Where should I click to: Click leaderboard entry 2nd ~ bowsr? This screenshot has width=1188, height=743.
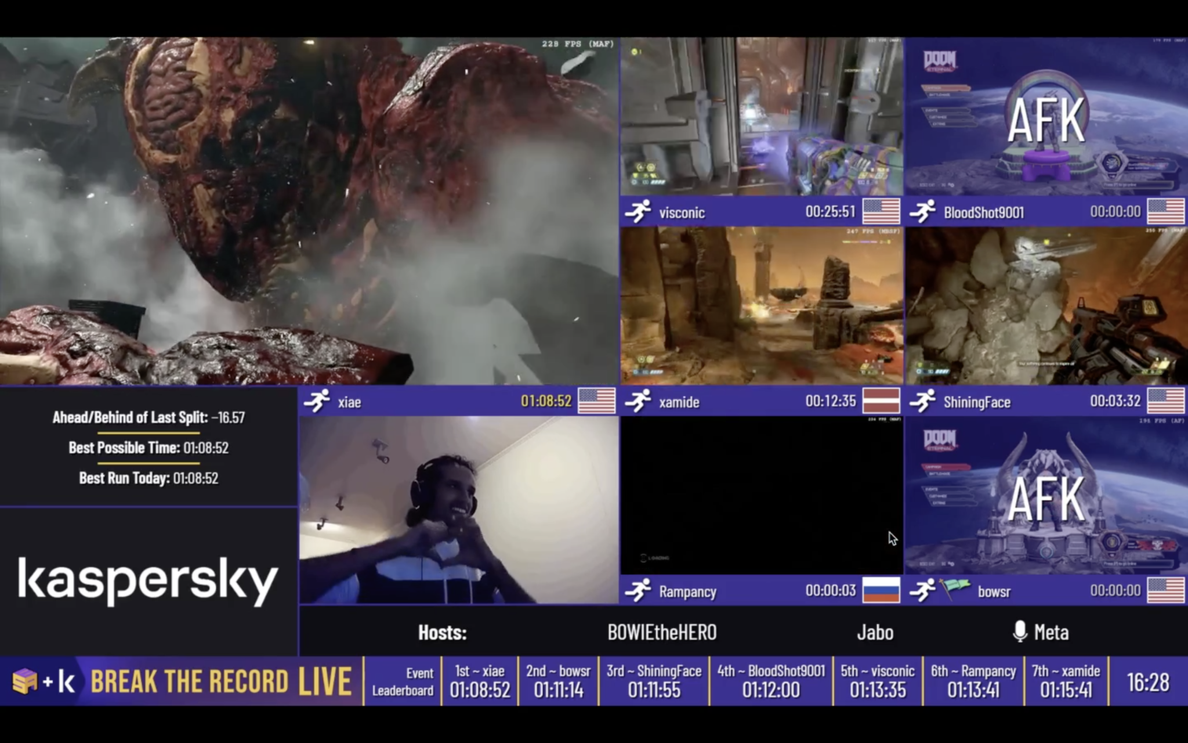tap(558, 681)
